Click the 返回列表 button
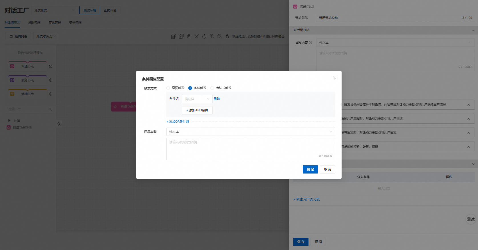Image resolution: width=478 pixels, height=250 pixels. [18, 36]
